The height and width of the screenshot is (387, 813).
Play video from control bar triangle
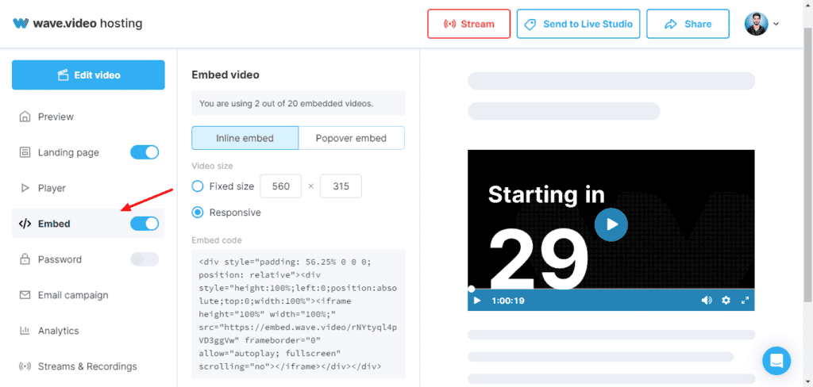coord(477,301)
